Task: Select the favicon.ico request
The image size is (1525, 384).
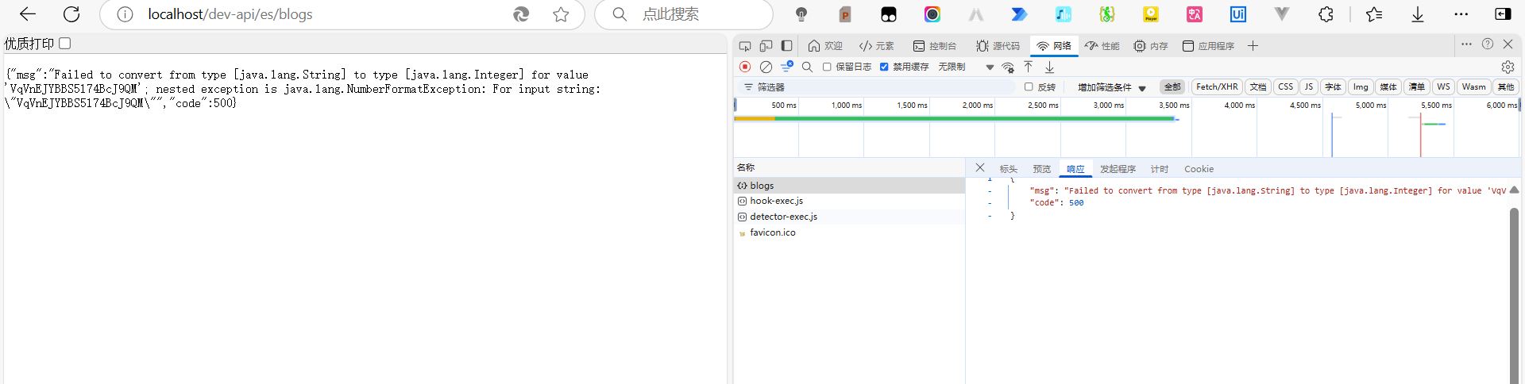Action: [849, 232]
